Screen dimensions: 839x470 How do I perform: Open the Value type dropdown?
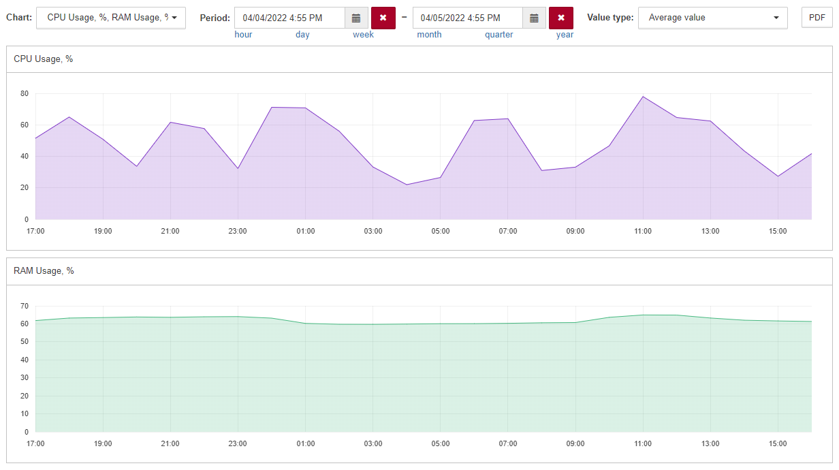pos(713,18)
